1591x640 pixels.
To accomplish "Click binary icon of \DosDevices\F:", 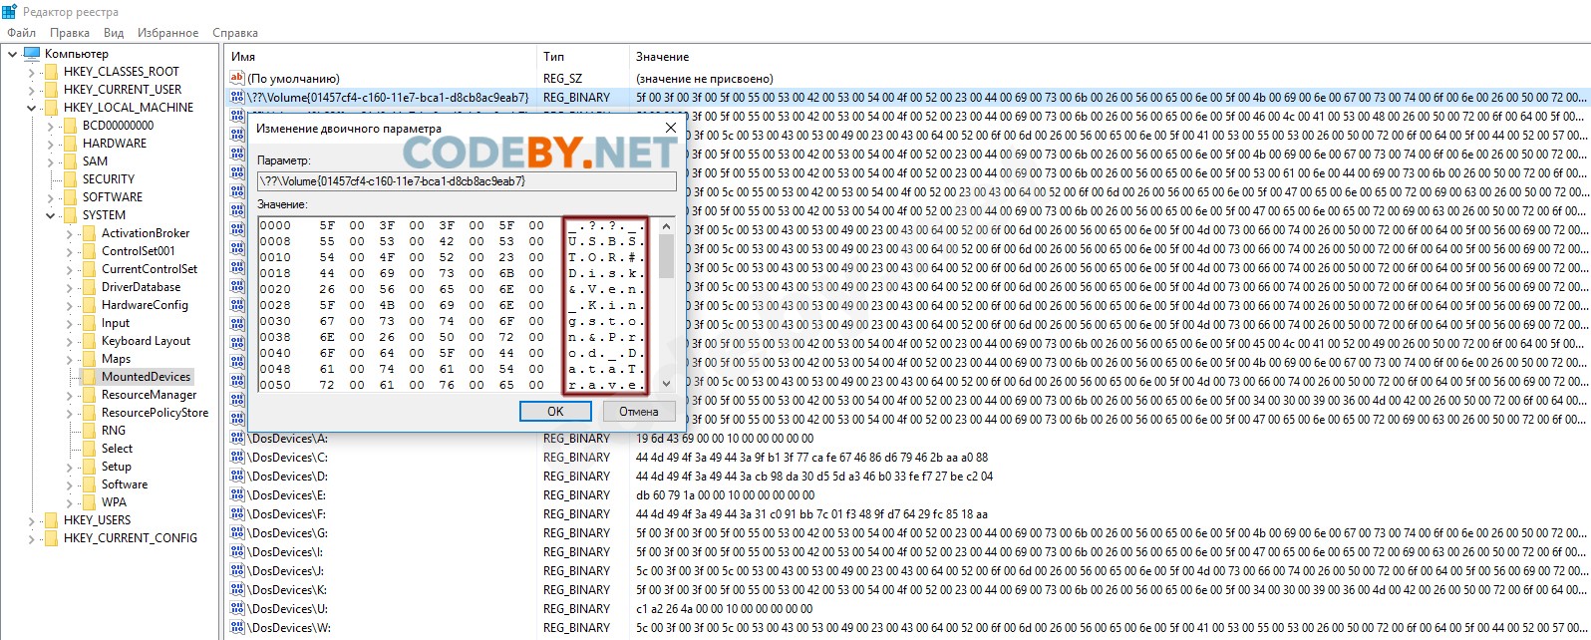I will tap(237, 514).
